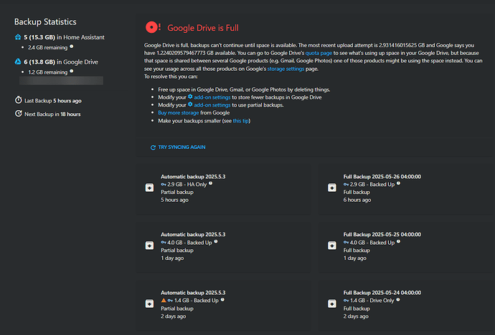Click archive icon of Full Backup 2025-05-24

tap(332, 304)
